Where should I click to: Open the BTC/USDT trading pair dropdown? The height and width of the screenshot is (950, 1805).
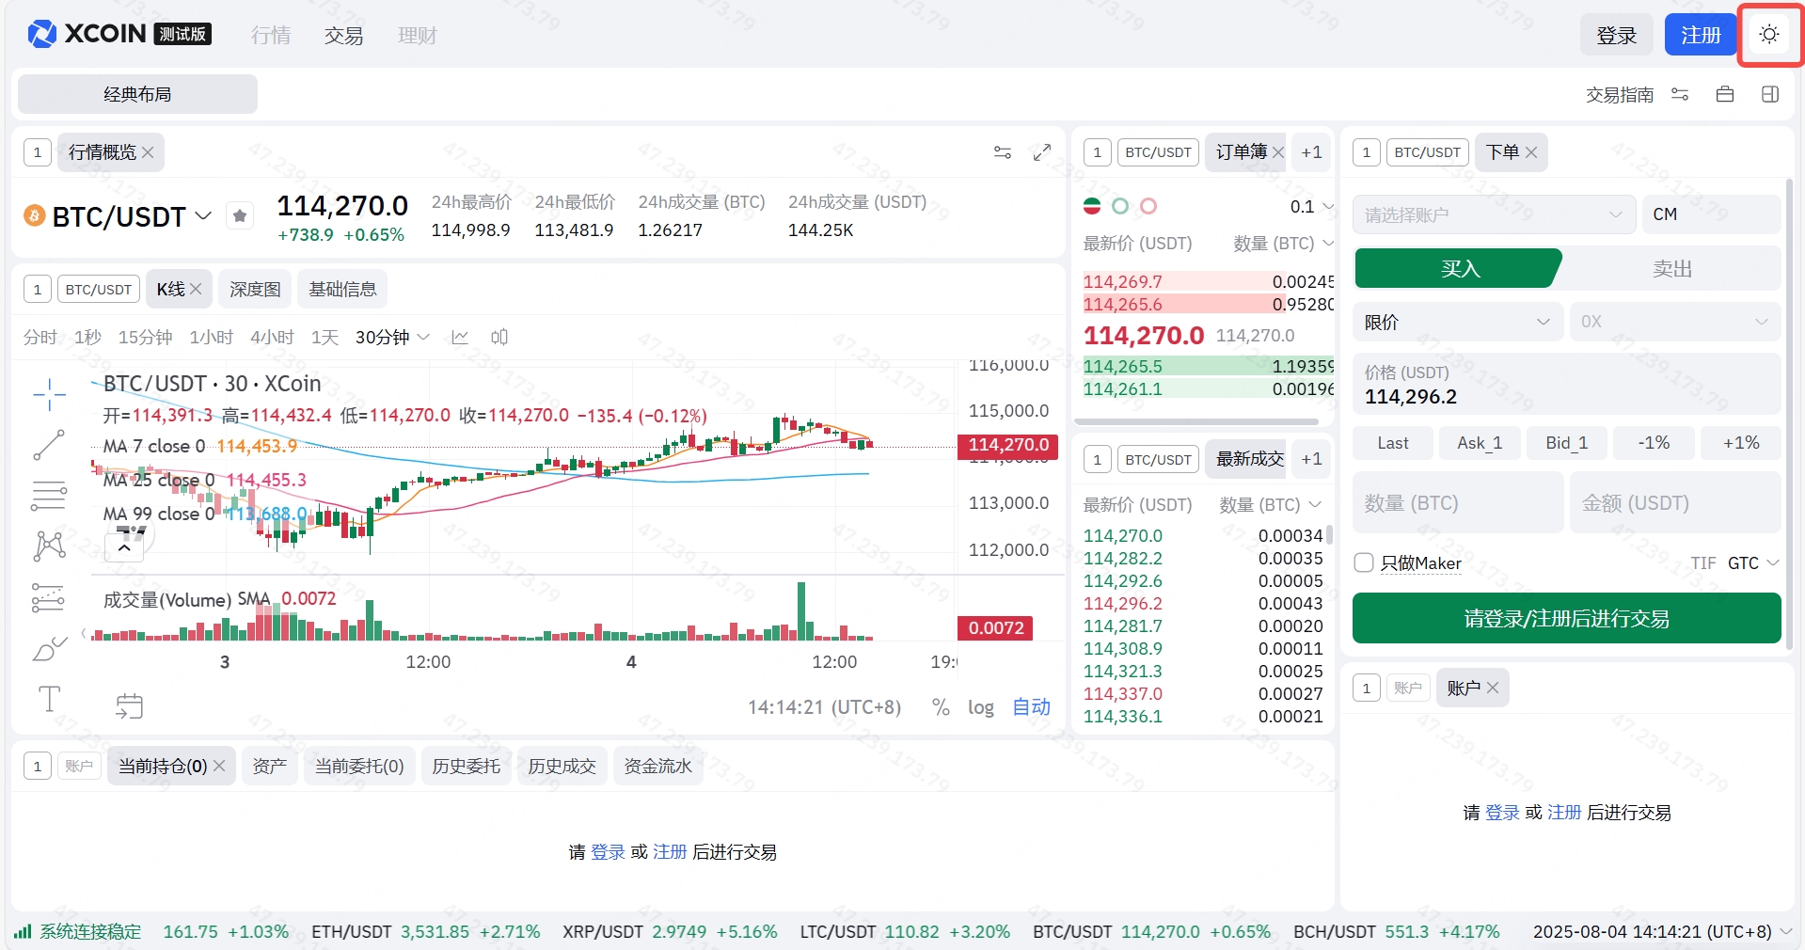203,216
